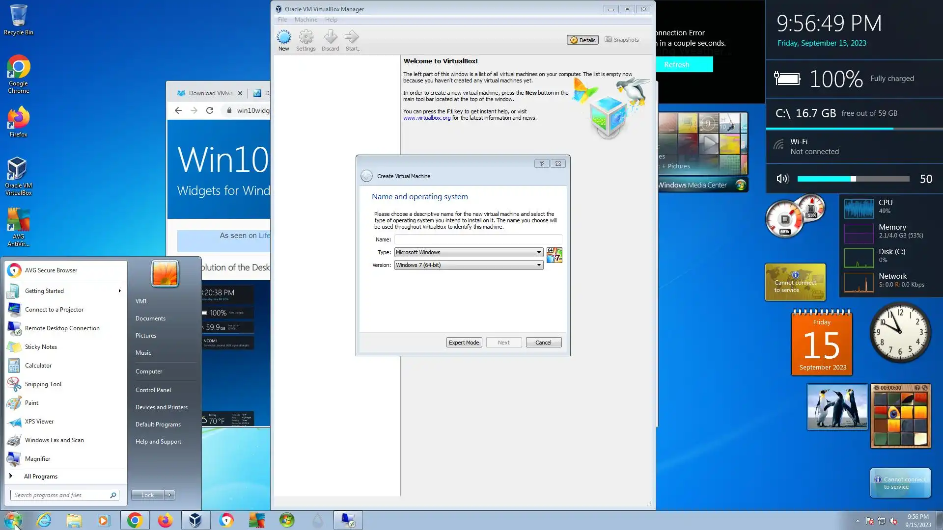The height and width of the screenshot is (530, 943).
Task: Click the Firefox taskbar icon
Action: tap(165, 520)
